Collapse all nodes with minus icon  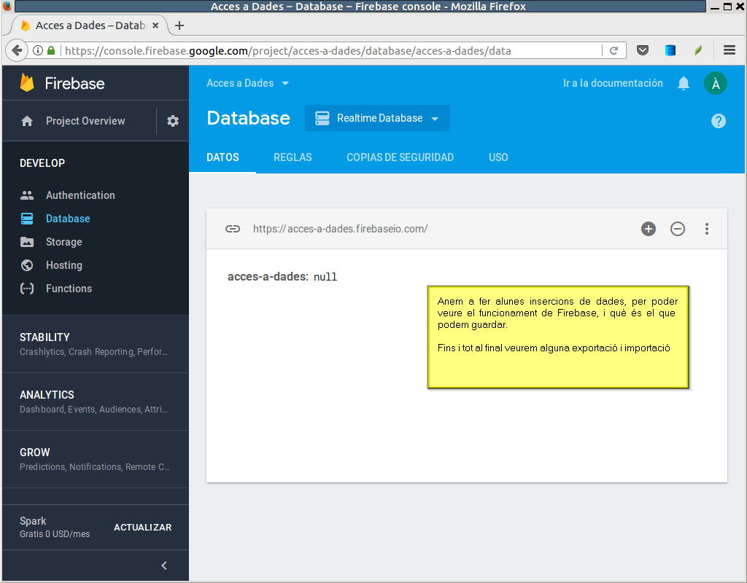click(x=678, y=229)
